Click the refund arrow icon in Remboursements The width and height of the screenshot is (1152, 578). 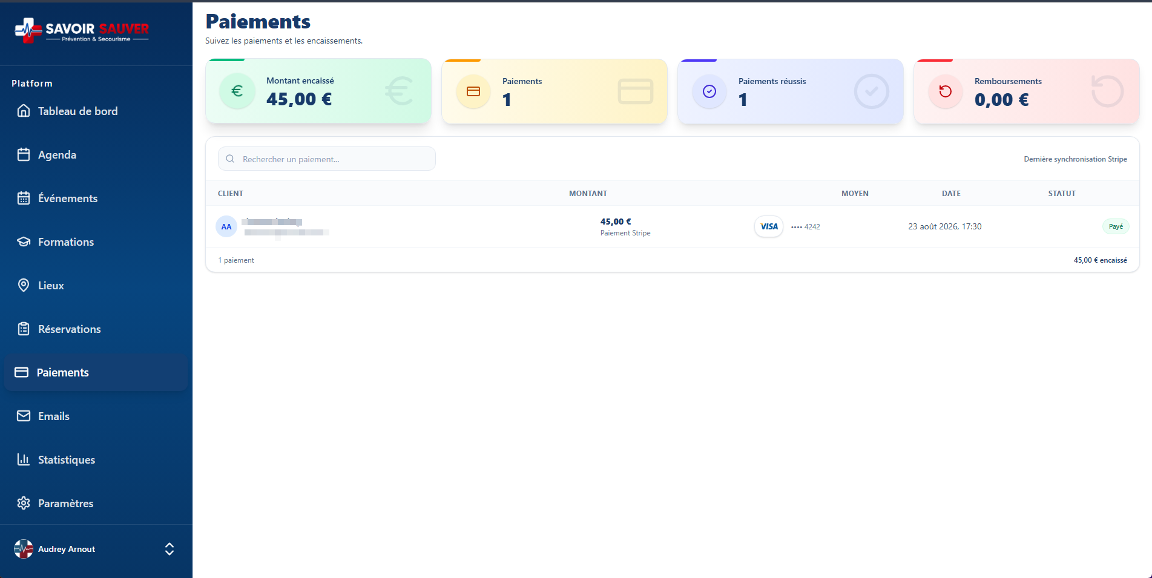(946, 91)
